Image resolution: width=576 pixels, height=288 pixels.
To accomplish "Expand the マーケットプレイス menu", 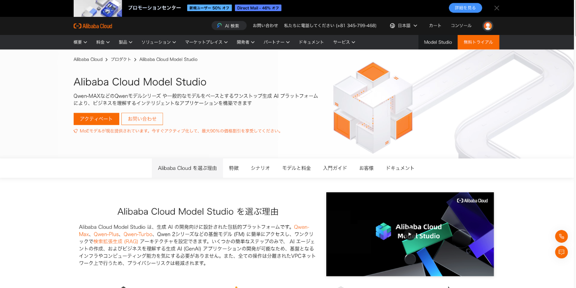I will point(206,42).
